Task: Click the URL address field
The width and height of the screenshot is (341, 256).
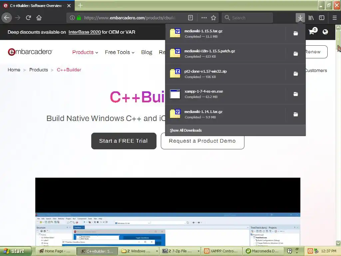Action: [x=130, y=18]
